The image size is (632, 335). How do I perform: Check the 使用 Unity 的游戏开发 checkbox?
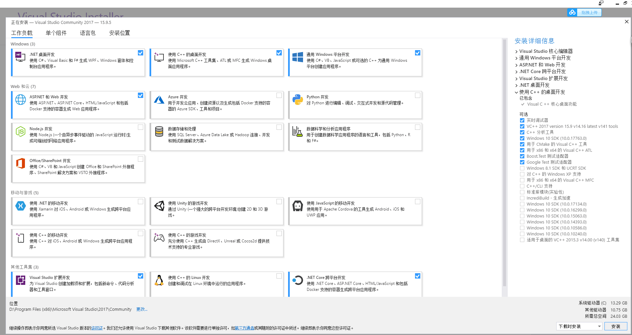[279, 202]
